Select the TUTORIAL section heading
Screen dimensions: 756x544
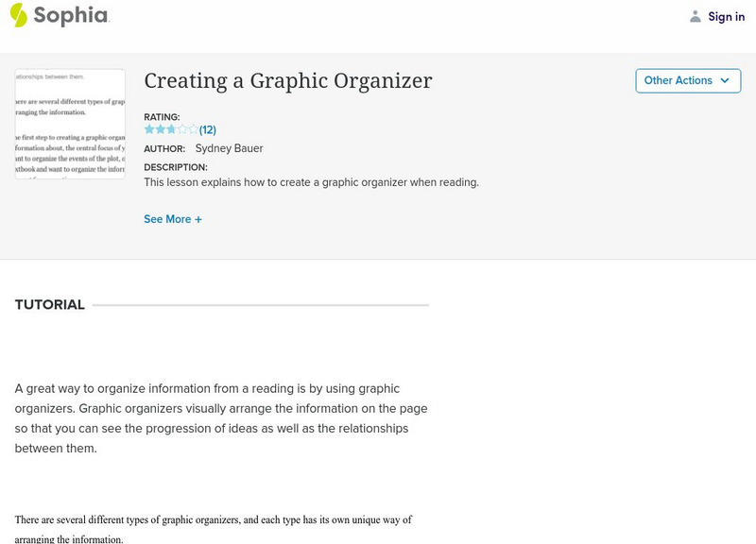click(50, 304)
